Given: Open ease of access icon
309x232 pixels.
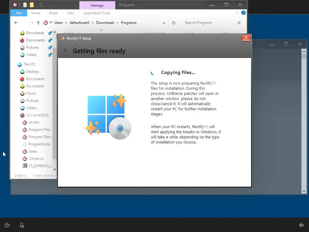Looking at the screenshot, I should (x=7, y=225).
